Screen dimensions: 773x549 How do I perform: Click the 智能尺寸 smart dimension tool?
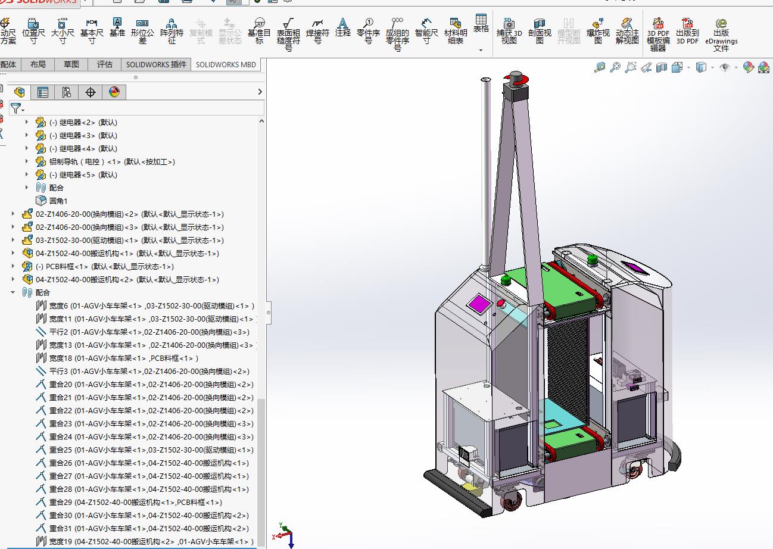tap(426, 31)
